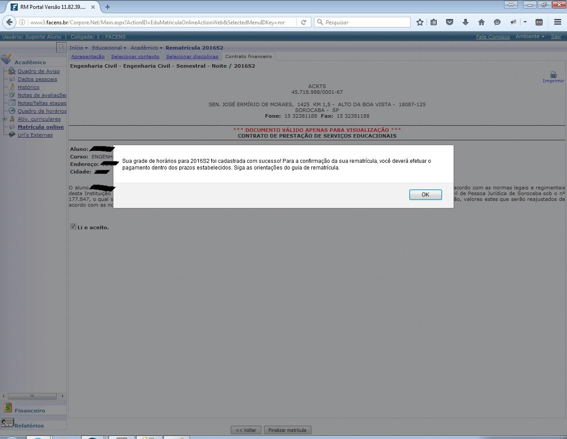Click the 'Usuário: Suporte Aluno' text
The height and width of the screenshot is (439, 567).
pos(31,37)
